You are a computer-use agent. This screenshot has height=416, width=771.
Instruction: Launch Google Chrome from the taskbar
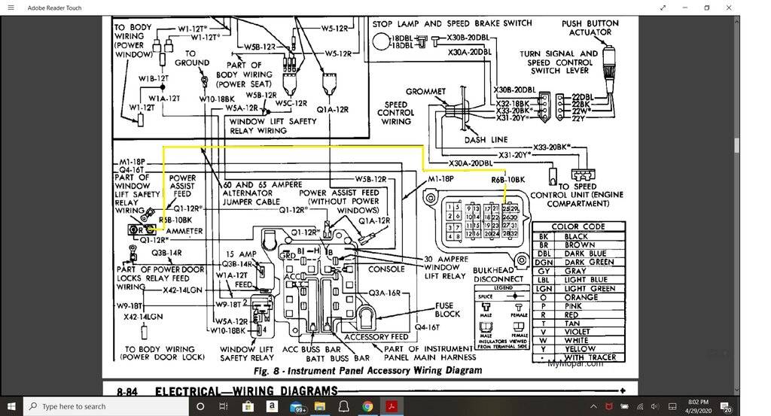pos(367,406)
